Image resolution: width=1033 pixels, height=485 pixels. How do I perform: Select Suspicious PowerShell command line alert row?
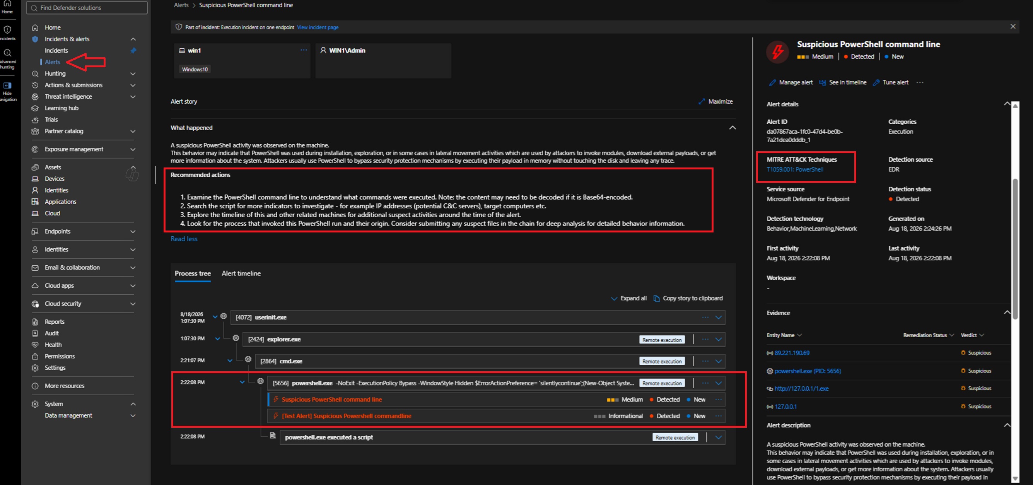(x=496, y=400)
